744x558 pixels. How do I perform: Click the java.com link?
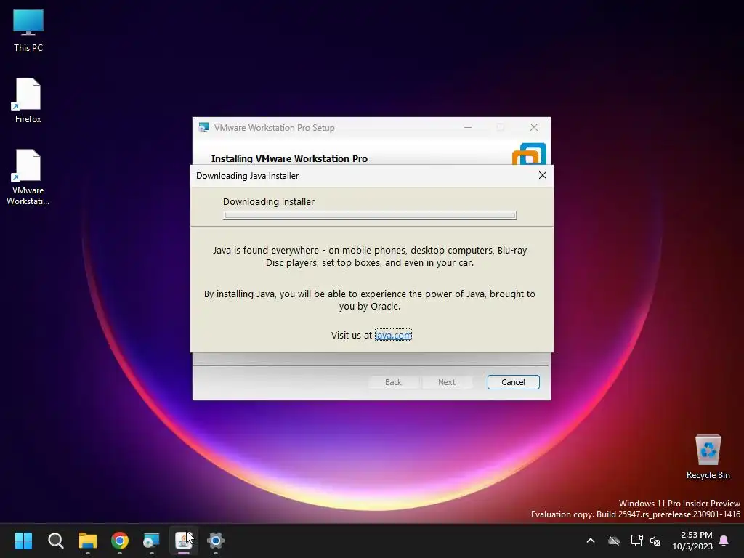(x=393, y=335)
